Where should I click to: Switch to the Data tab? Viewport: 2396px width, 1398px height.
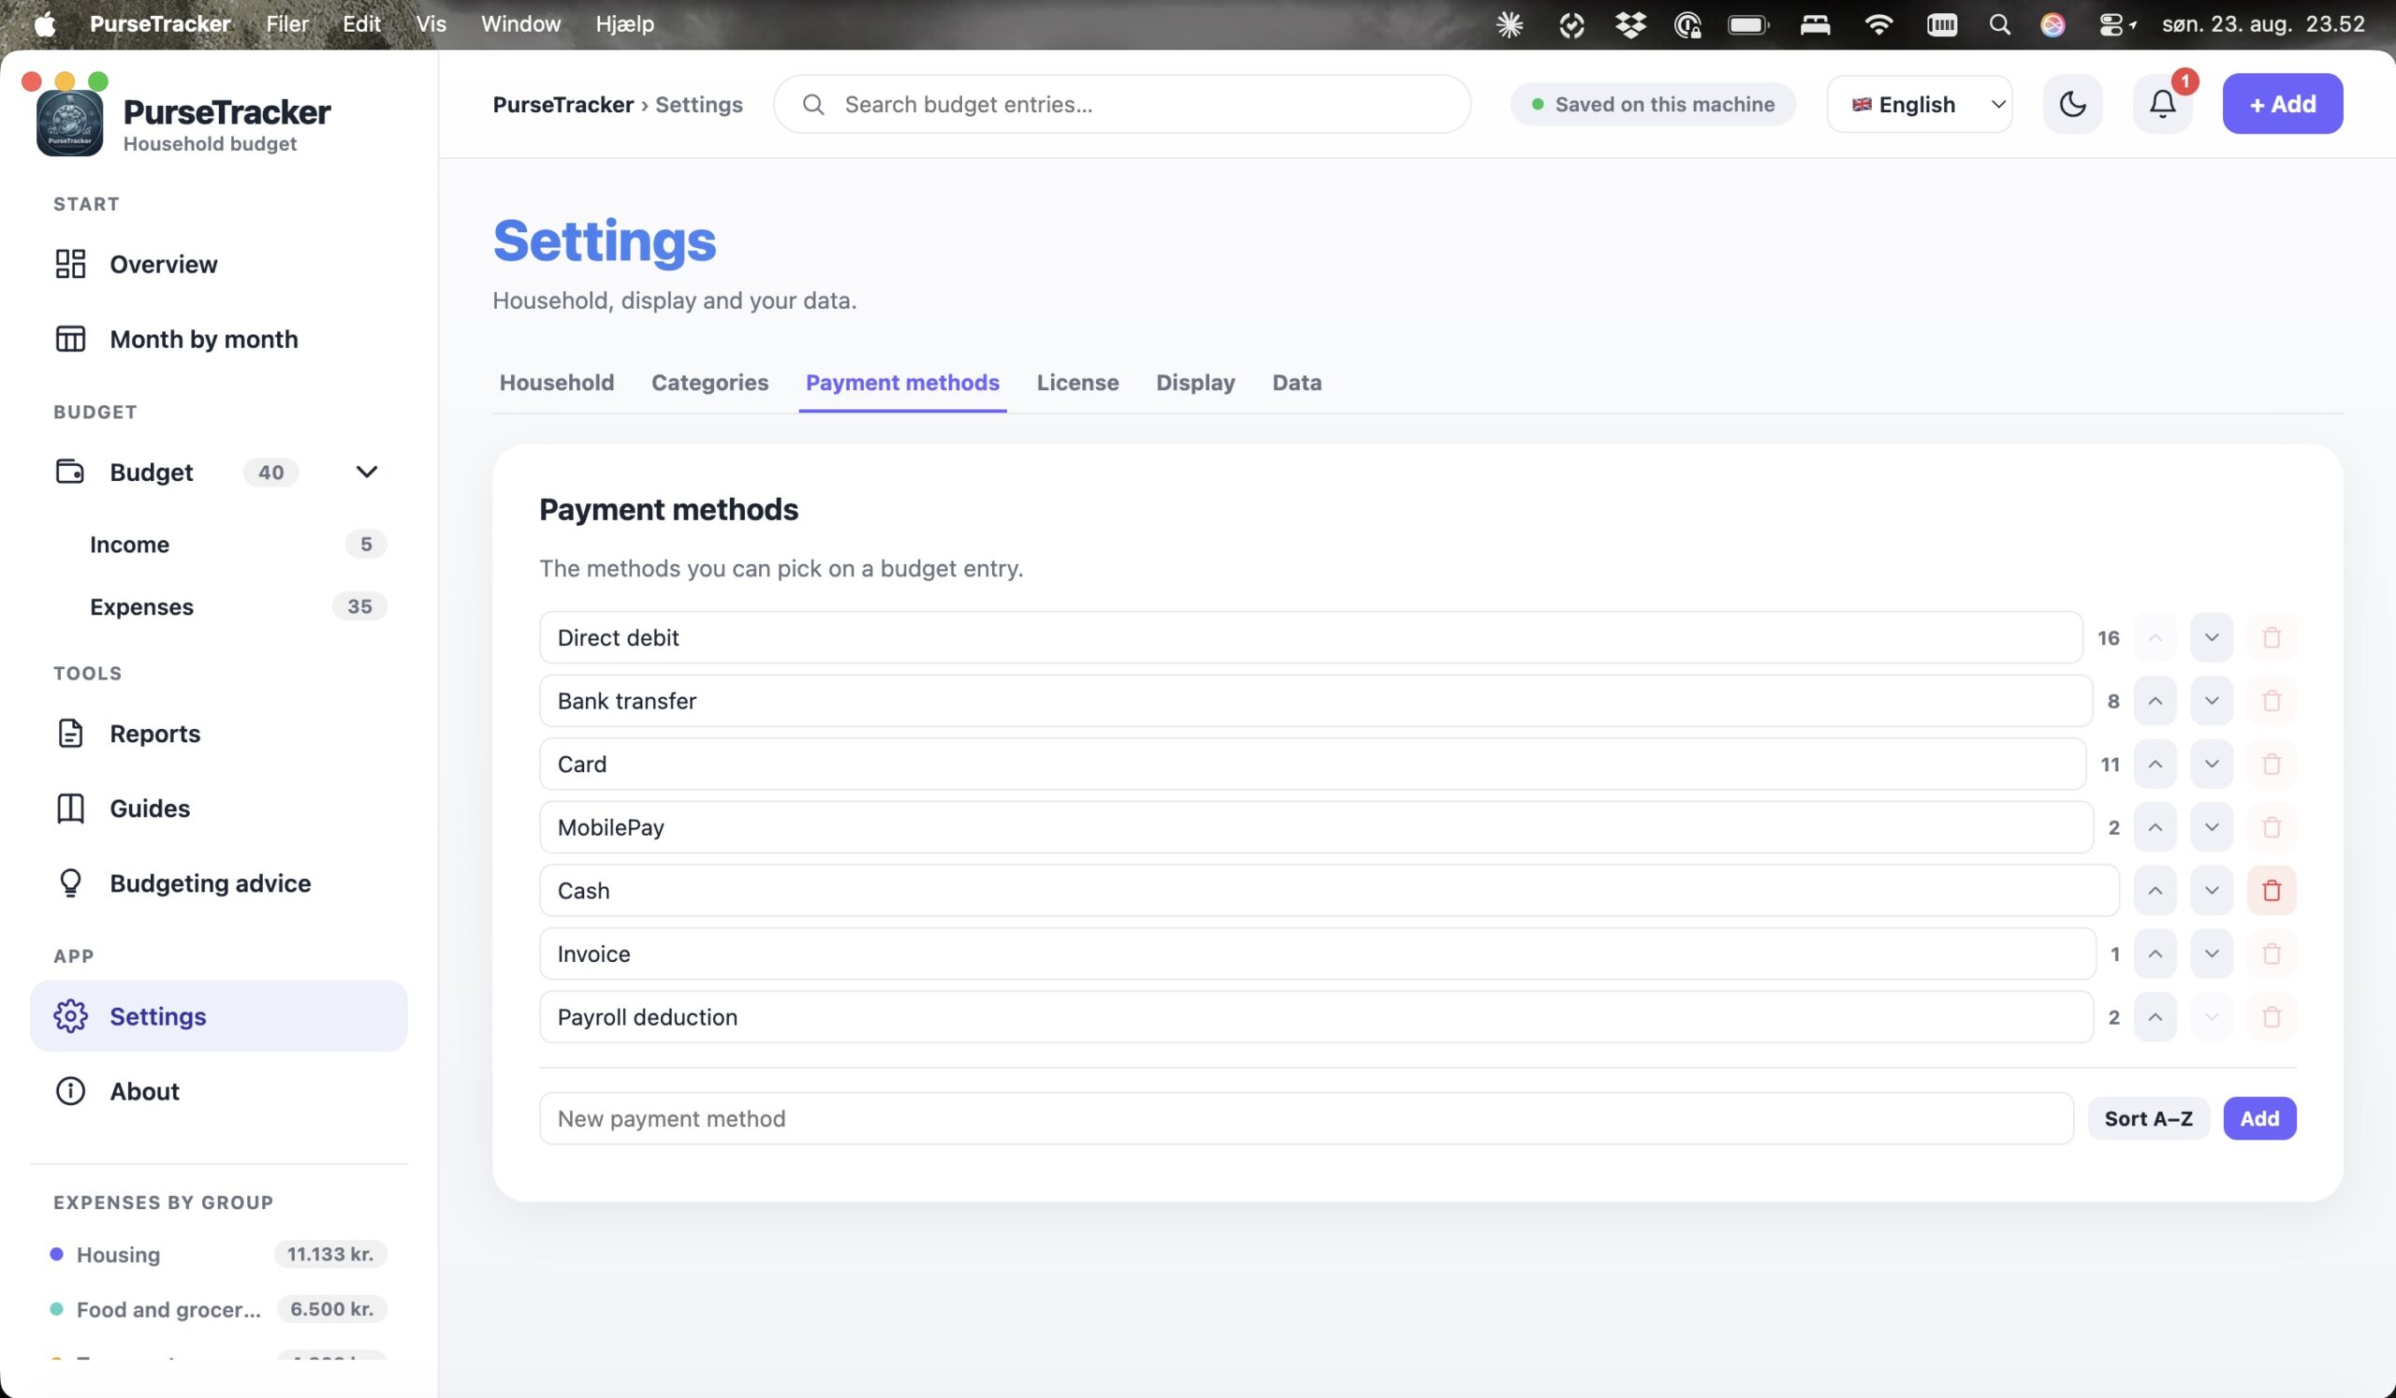(x=1297, y=382)
